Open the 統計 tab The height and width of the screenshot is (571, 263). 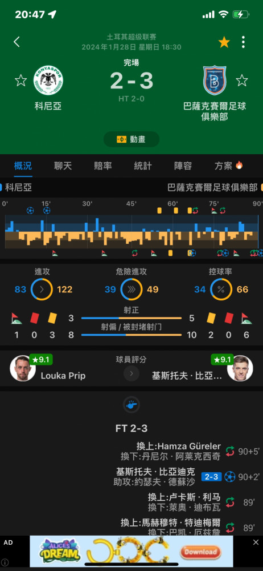point(143,166)
